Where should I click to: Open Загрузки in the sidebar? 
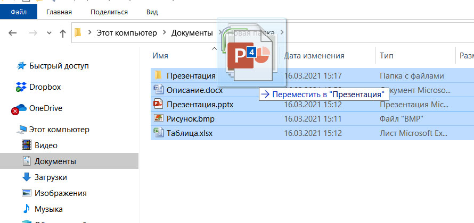click(x=51, y=177)
